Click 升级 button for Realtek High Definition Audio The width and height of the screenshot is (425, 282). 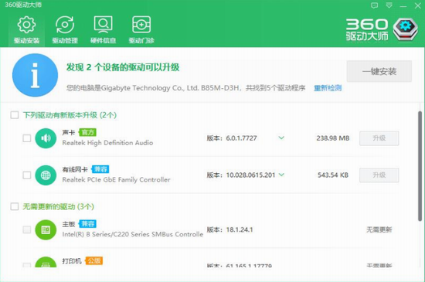click(x=379, y=138)
